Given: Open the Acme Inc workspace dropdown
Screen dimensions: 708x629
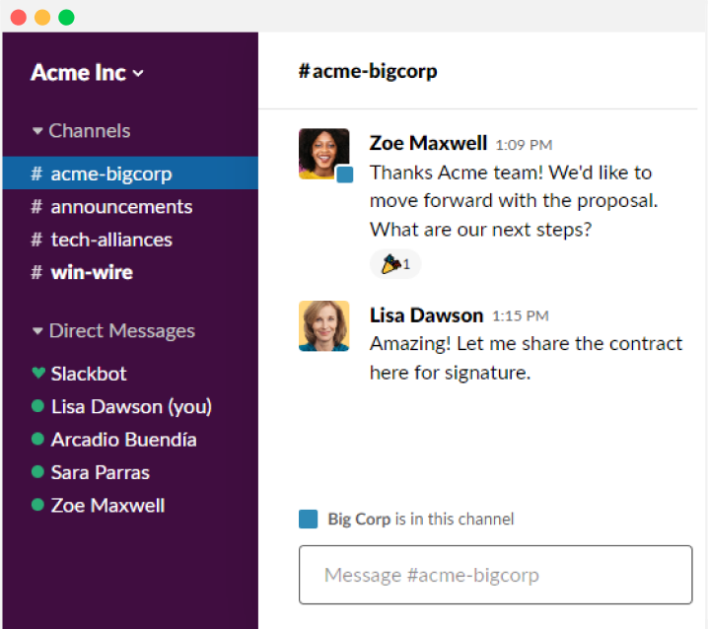Looking at the screenshot, I should [87, 73].
